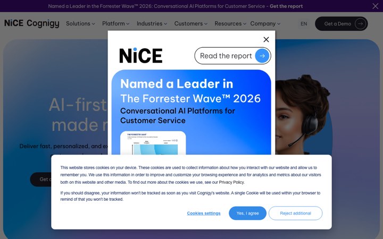Viewport: 383px width, 239px height.
Task: Expand the Company menu
Action: (265, 24)
